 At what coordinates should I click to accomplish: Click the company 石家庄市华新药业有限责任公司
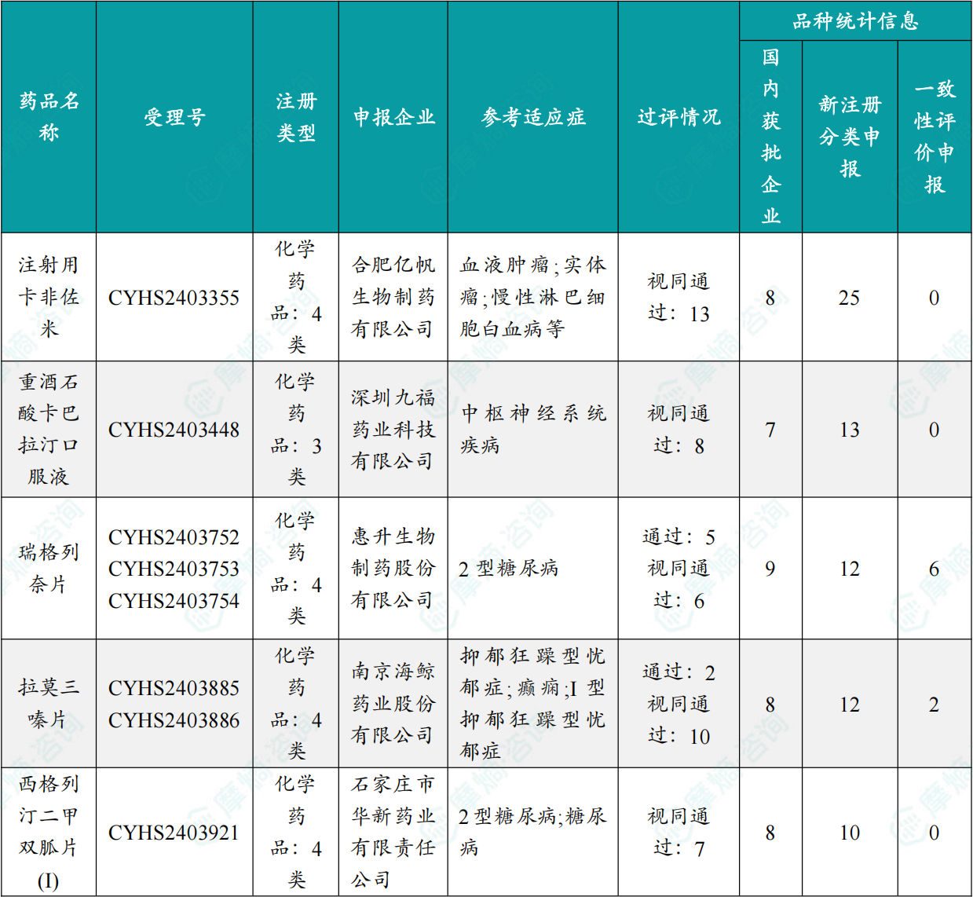(393, 832)
